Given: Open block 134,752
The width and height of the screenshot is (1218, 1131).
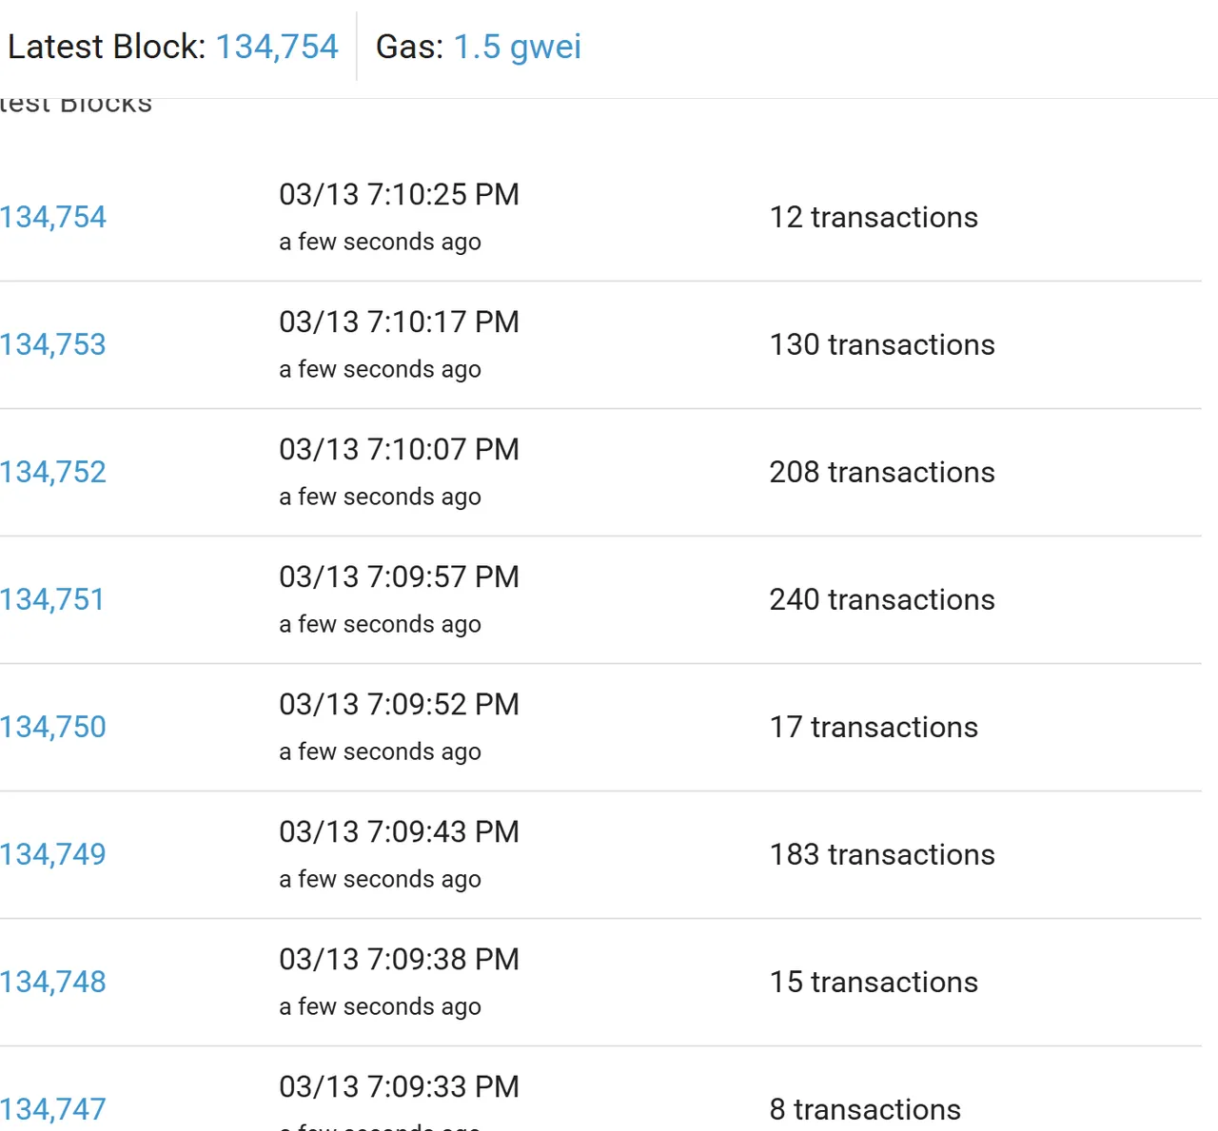Looking at the screenshot, I should tap(53, 472).
